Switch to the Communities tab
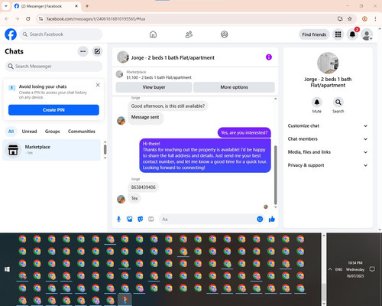The image size is (382, 306). pos(82,132)
